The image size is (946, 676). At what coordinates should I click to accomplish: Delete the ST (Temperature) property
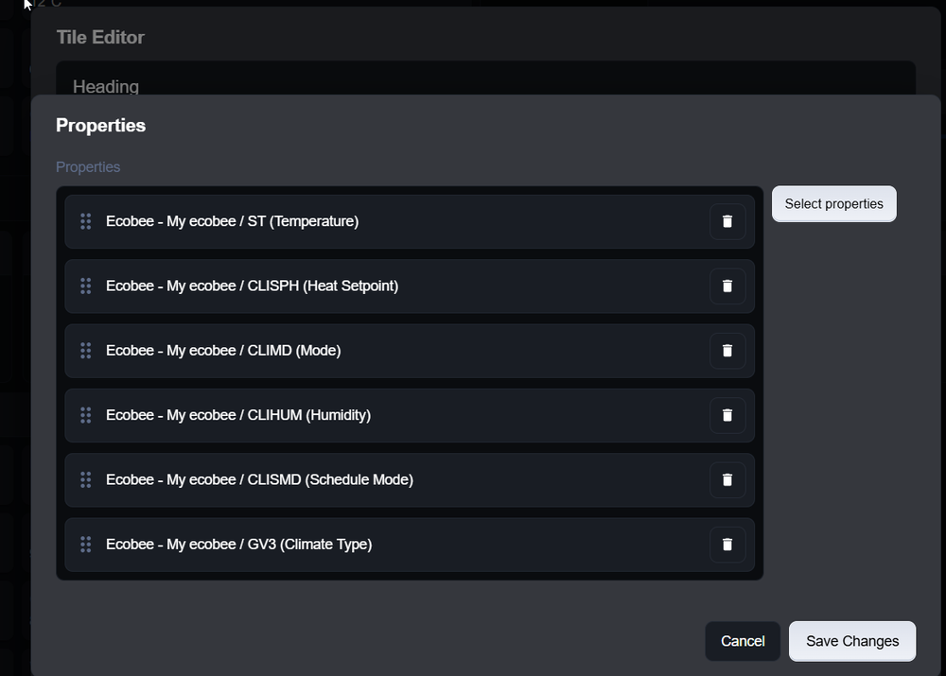(x=727, y=221)
